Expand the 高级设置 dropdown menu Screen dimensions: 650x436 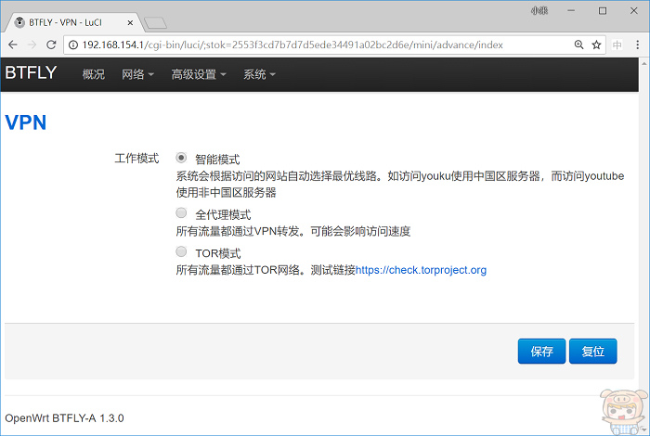coord(199,74)
